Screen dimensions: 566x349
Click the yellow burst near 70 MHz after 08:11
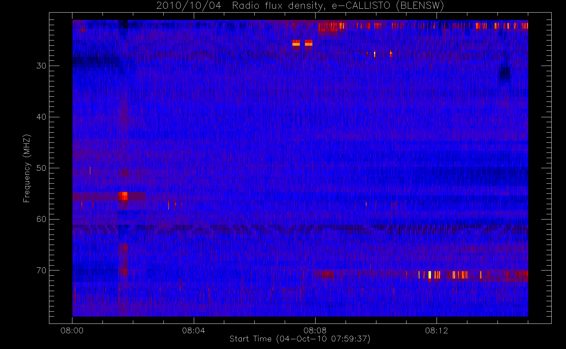click(430, 275)
